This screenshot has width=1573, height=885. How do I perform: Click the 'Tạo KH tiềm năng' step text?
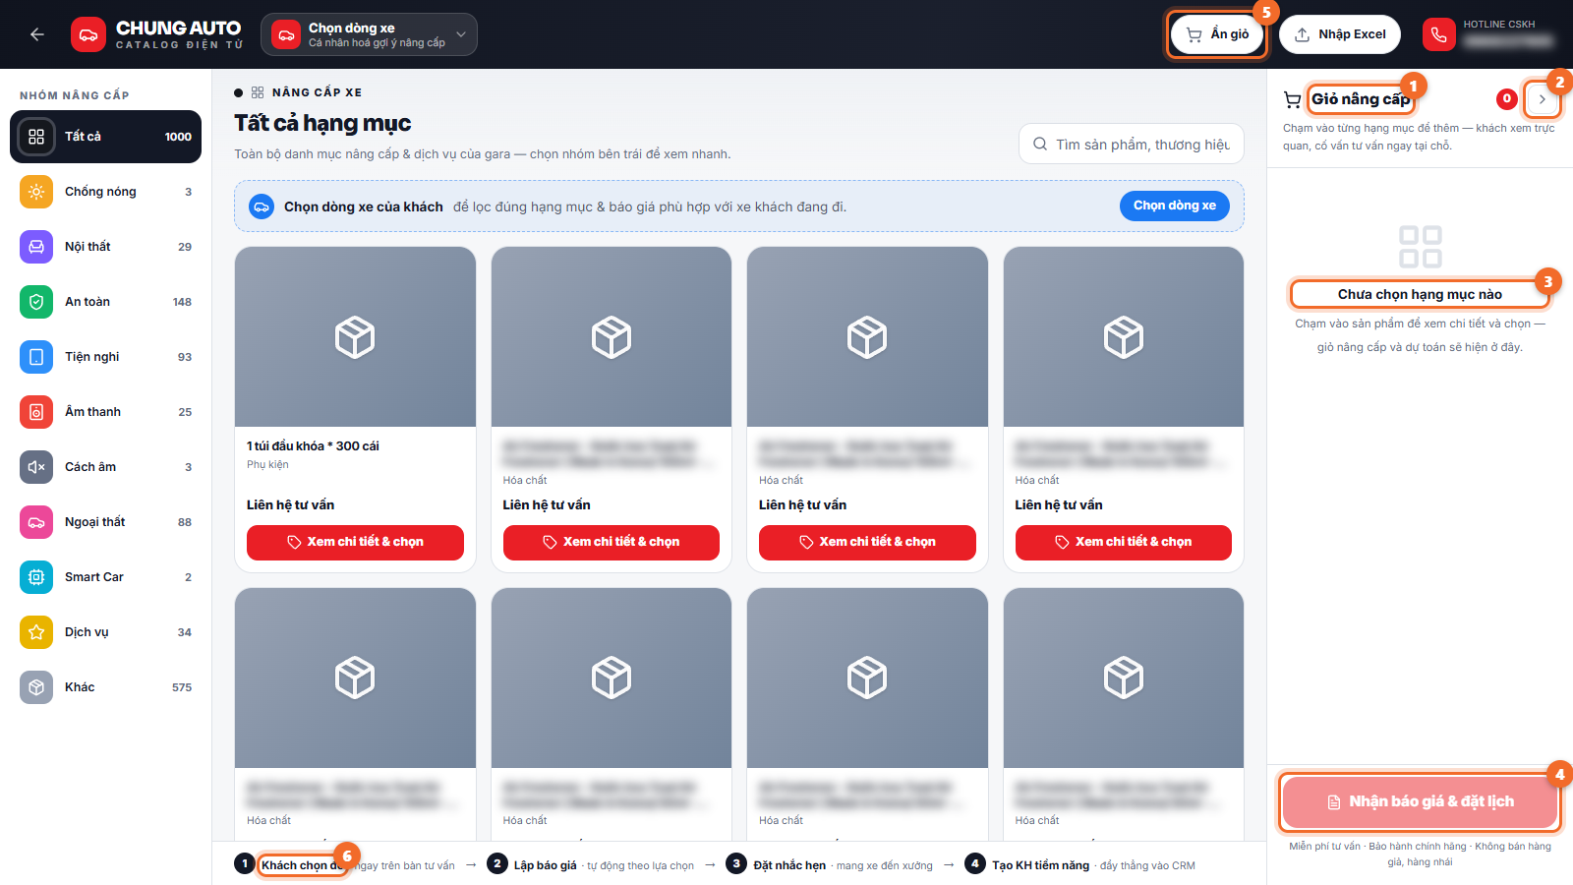[x=1040, y=865]
